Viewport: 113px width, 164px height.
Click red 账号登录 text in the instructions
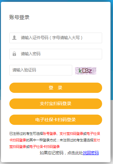click(49, 134)
